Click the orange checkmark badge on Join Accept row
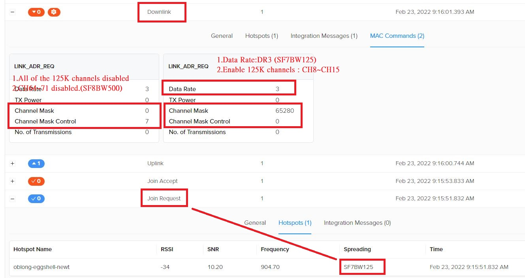The image size is (525, 278). pyautogui.click(x=36, y=181)
